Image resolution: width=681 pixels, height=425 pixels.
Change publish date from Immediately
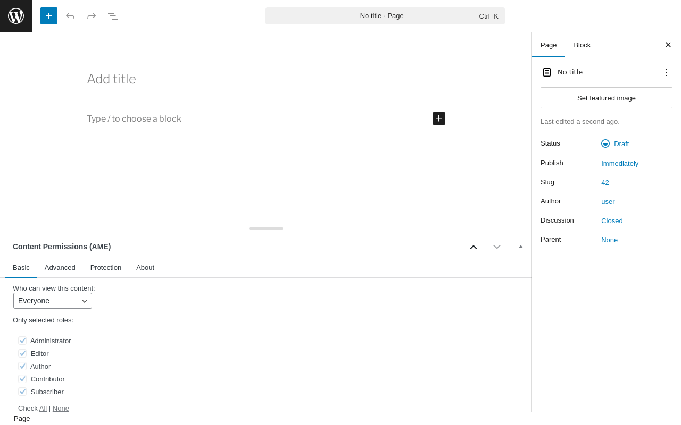pos(620,164)
